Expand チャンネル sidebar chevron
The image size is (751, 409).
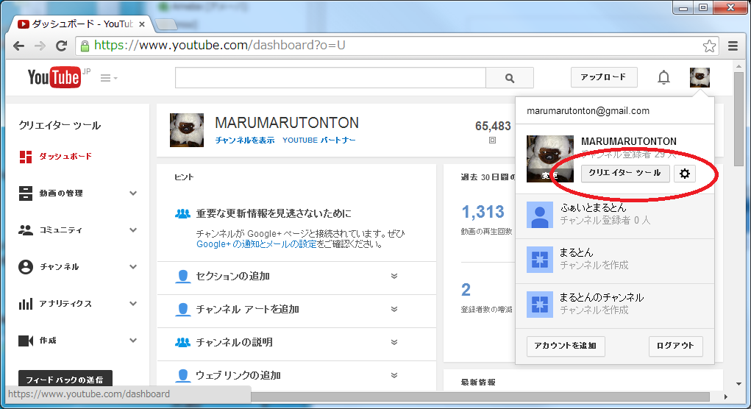(133, 267)
